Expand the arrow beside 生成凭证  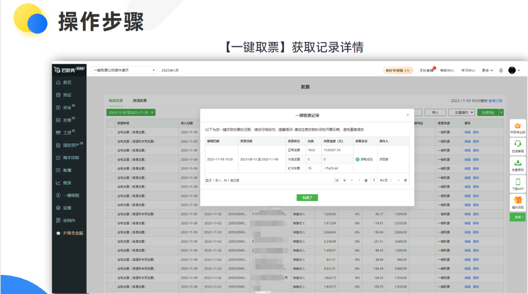(x=502, y=113)
